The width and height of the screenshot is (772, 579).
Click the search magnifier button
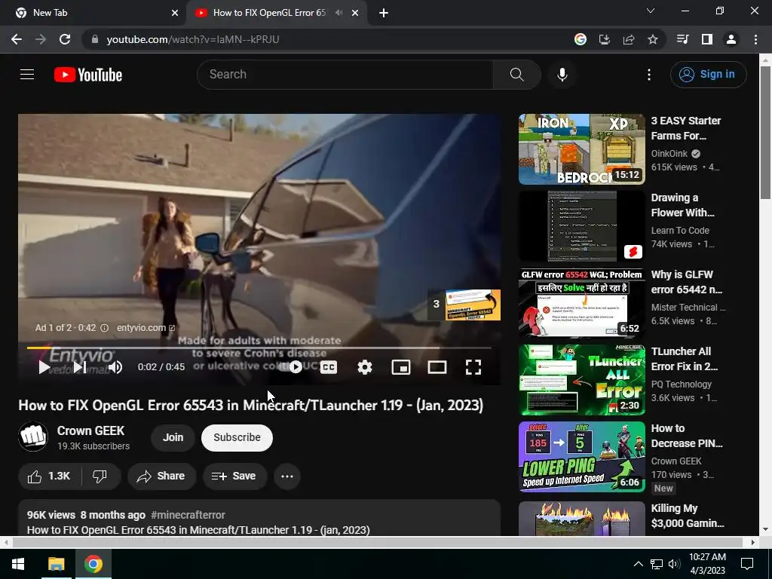pyautogui.click(x=517, y=75)
